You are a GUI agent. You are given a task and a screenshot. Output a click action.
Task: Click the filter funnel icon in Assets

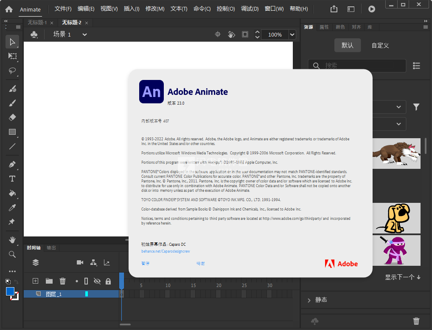(x=416, y=107)
